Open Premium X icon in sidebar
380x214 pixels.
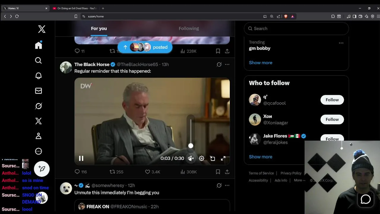click(x=38, y=121)
